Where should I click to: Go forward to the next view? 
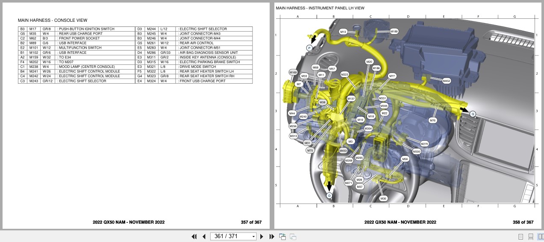click(293, 236)
